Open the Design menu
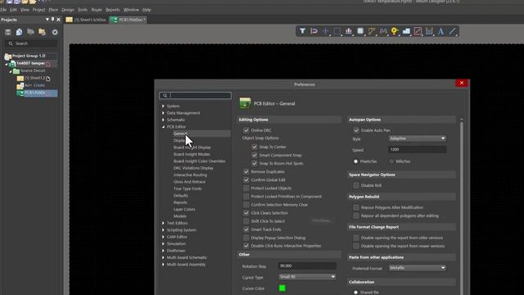The image size is (524, 295). 68,10
